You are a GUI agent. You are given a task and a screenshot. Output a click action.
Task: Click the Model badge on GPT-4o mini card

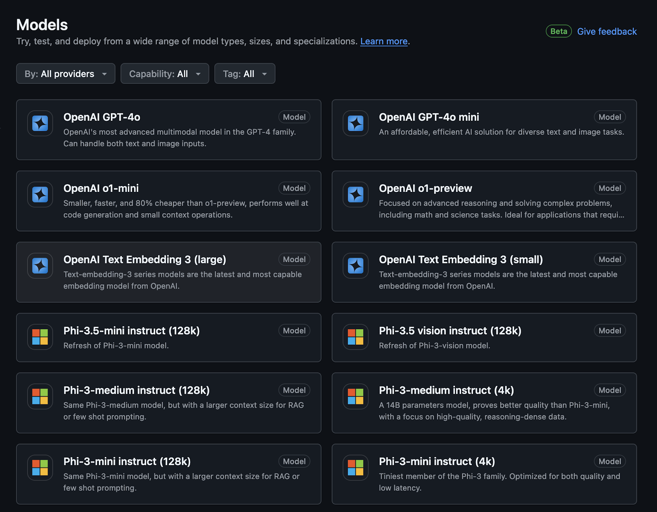[610, 117]
